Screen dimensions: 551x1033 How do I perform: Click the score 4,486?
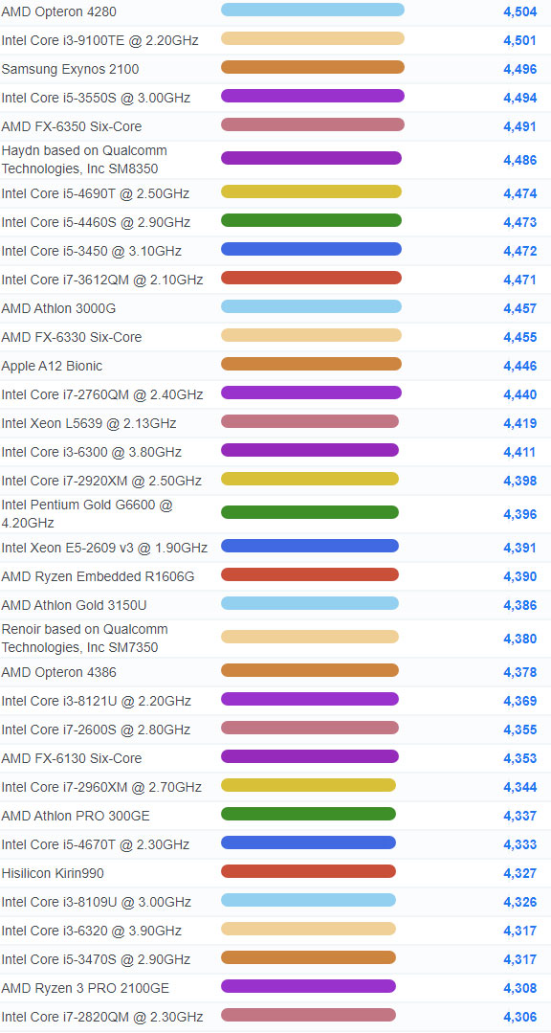(520, 160)
